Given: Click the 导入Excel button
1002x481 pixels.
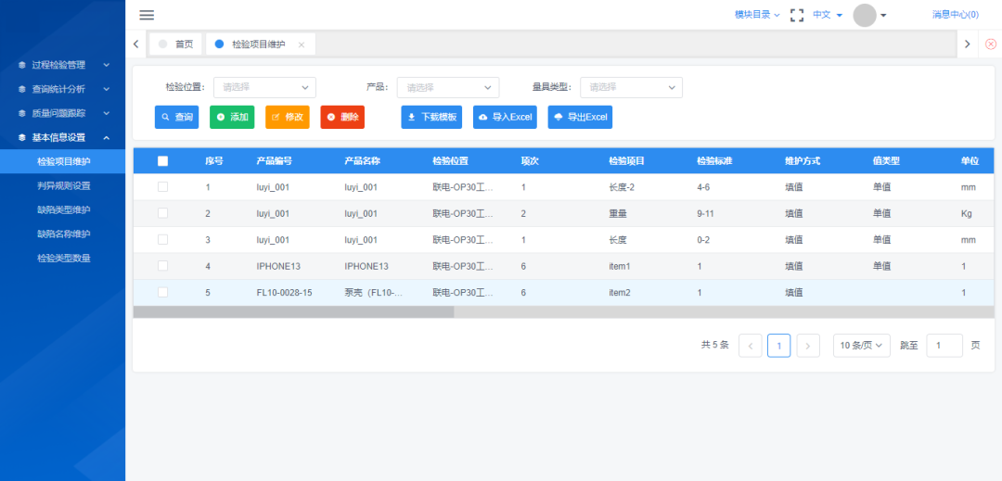Looking at the screenshot, I should click(505, 118).
